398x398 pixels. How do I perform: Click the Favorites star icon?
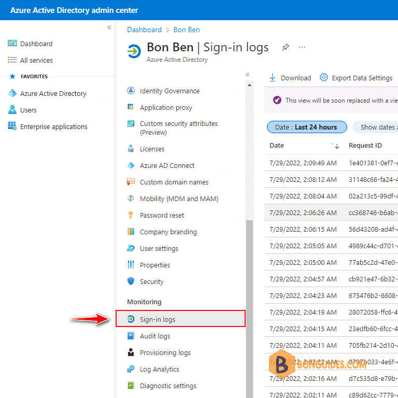12,76
